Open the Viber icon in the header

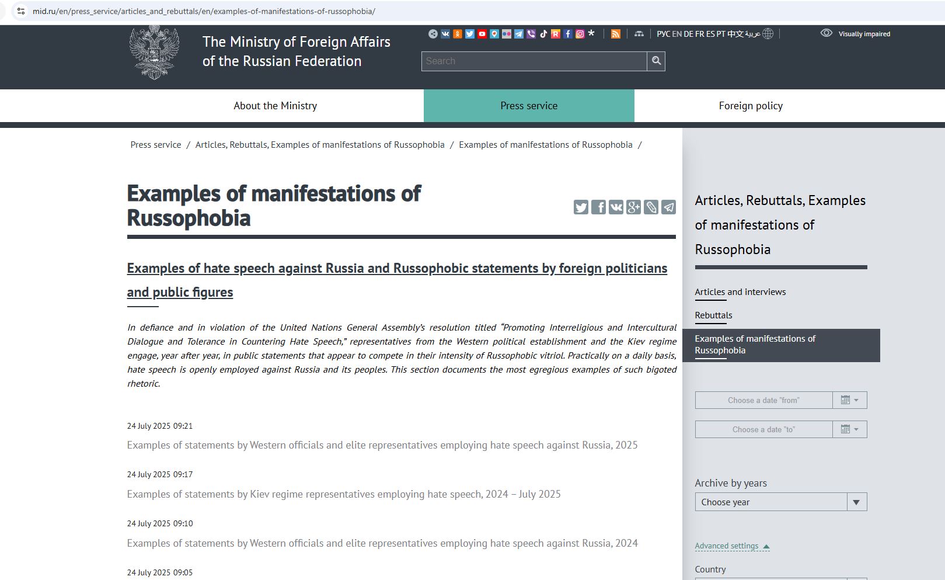point(531,34)
